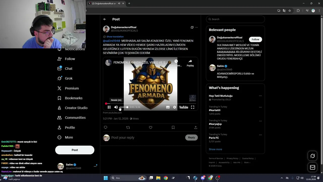323x182 pixels.
Task: Reply to post via comment icon
Action: click(105, 127)
